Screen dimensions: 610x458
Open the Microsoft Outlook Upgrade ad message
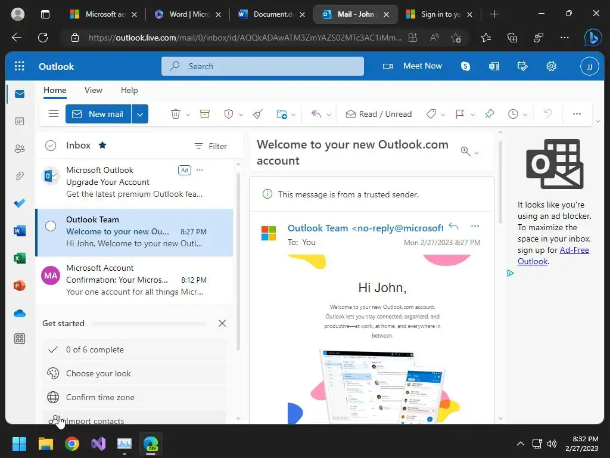(134, 182)
